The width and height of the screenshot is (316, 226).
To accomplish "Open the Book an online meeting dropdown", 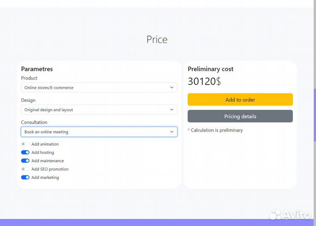I will coord(99,131).
